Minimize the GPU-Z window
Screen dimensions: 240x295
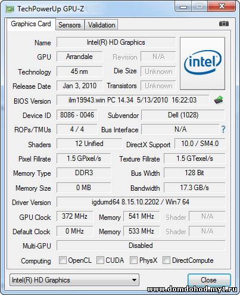point(183,7)
